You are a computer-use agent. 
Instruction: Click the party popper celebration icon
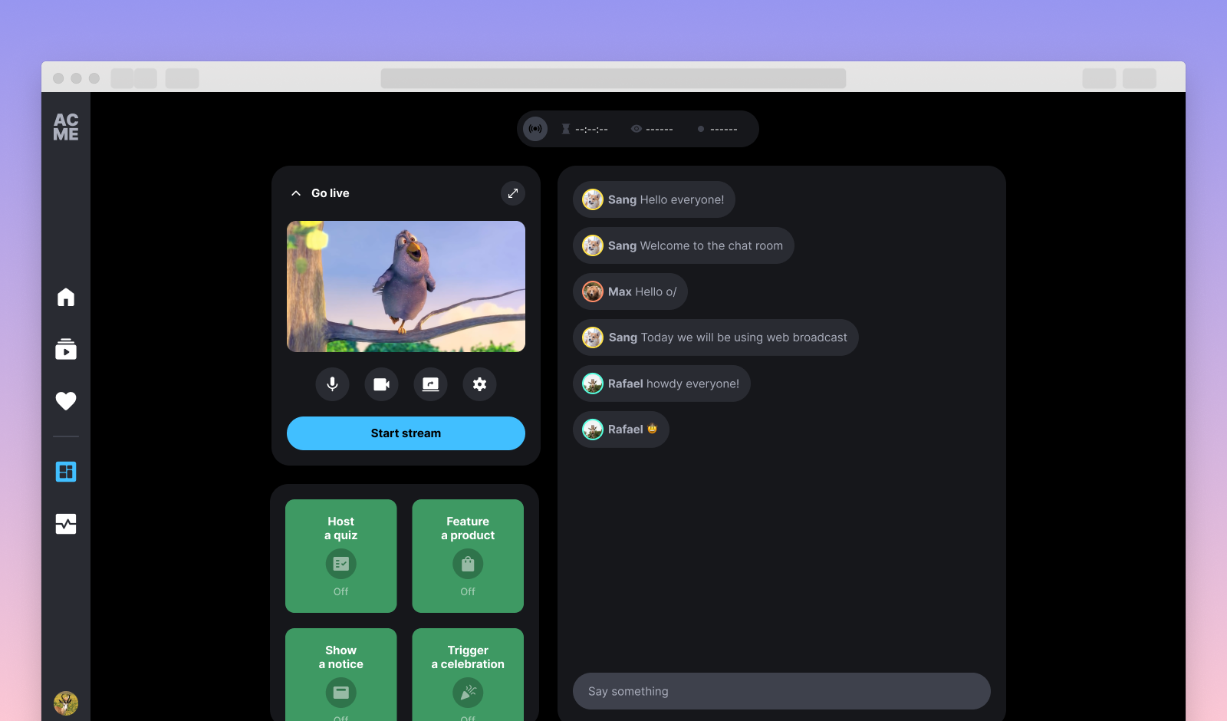[468, 693]
